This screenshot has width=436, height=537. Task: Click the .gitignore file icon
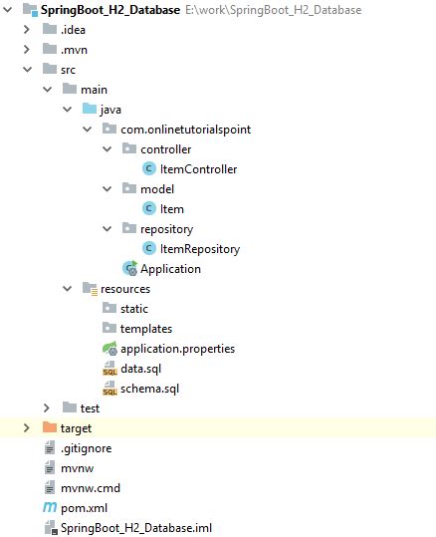[50, 448]
